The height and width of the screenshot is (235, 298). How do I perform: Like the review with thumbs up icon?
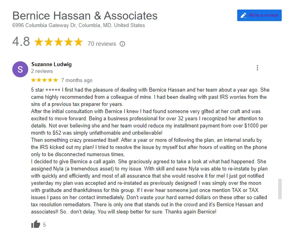(x=36, y=224)
